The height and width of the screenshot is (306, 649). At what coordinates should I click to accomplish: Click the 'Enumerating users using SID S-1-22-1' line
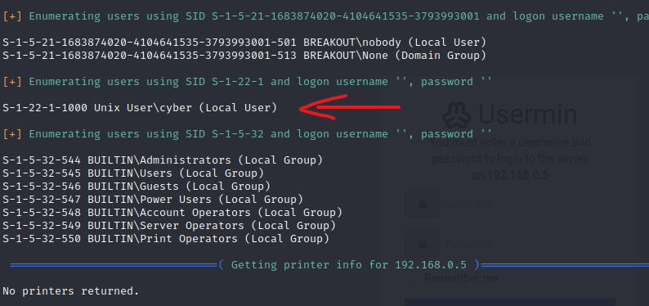coord(247,82)
